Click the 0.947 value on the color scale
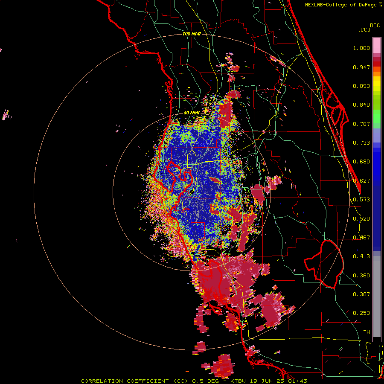384x384 pixels. (x=361, y=67)
